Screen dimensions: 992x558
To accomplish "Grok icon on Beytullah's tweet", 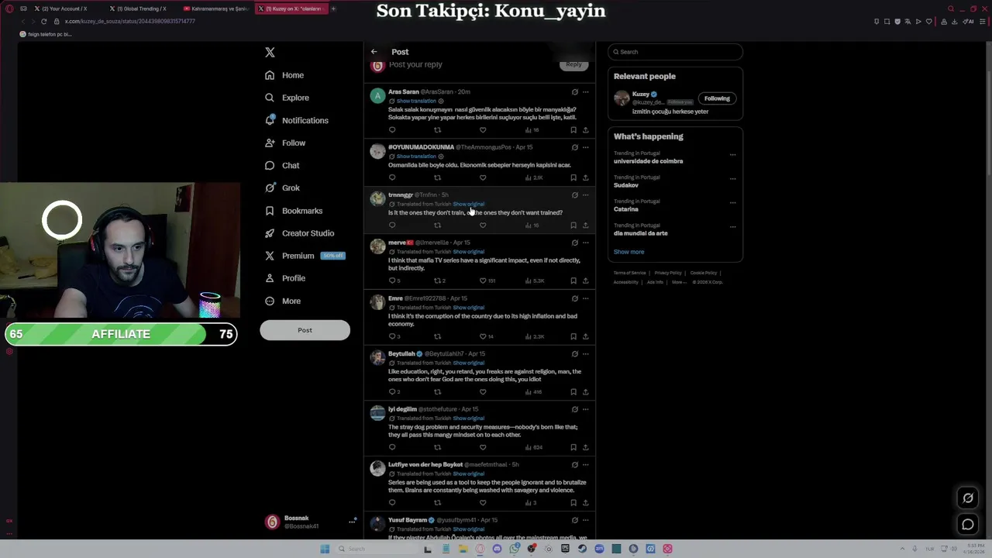I will coord(574,354).
